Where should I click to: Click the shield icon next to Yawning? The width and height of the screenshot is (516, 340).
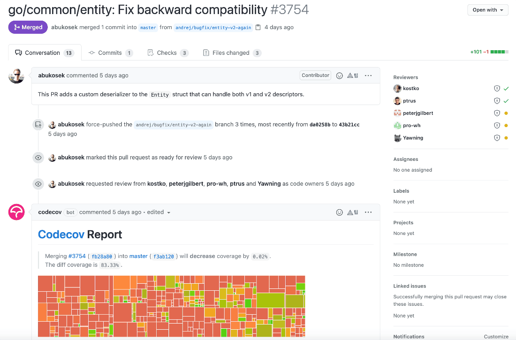[497, 138]
